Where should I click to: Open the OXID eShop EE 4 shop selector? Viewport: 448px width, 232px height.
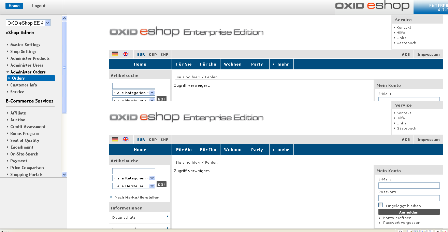tap(29, 23)
